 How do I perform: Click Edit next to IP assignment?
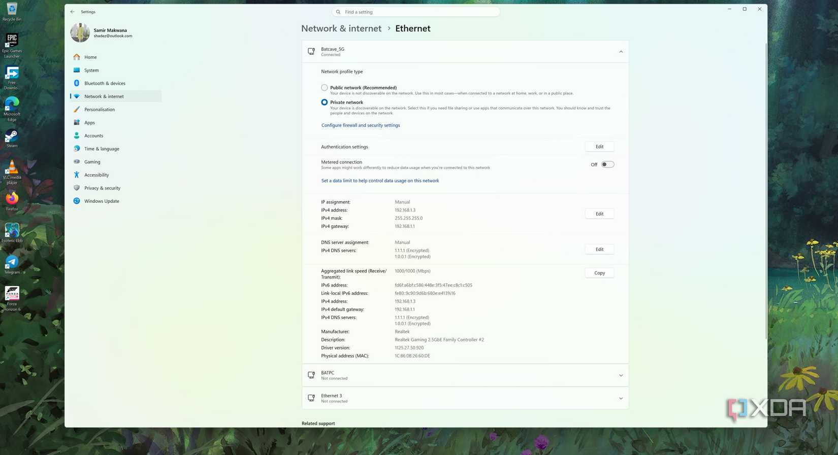599,214
